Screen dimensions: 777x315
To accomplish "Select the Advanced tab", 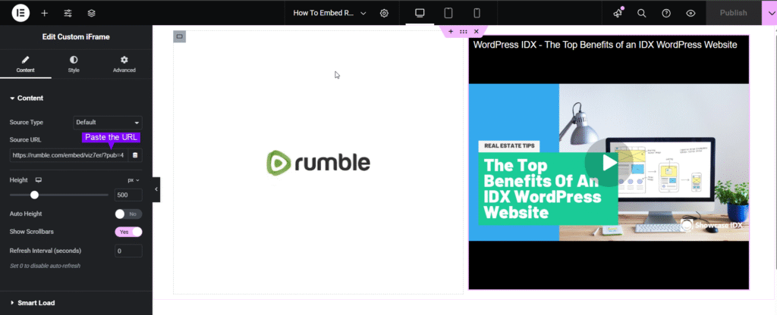I will pyautogui.click(x=124, y=64).
